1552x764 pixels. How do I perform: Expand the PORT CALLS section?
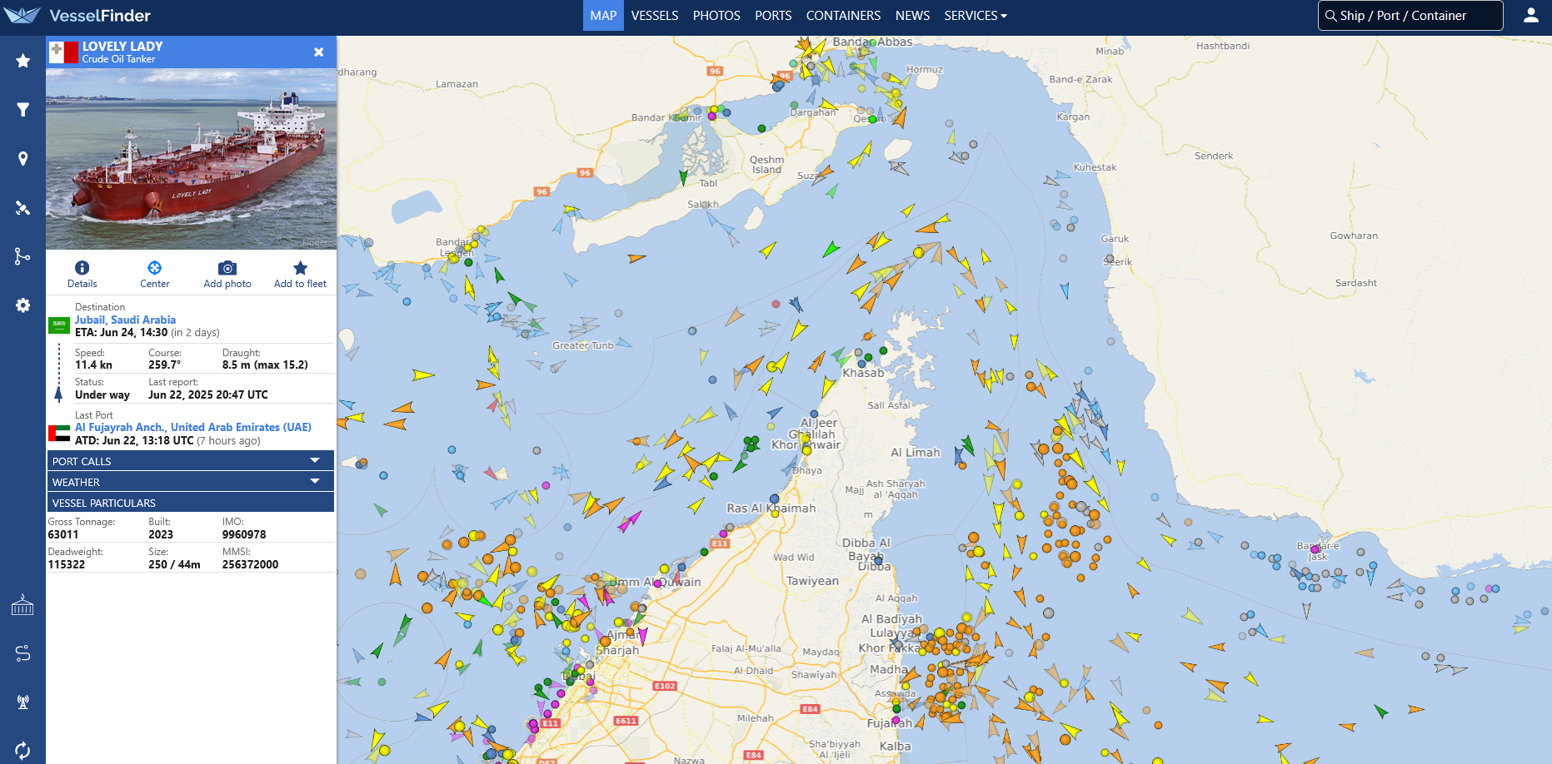click(x=191, y=460)
